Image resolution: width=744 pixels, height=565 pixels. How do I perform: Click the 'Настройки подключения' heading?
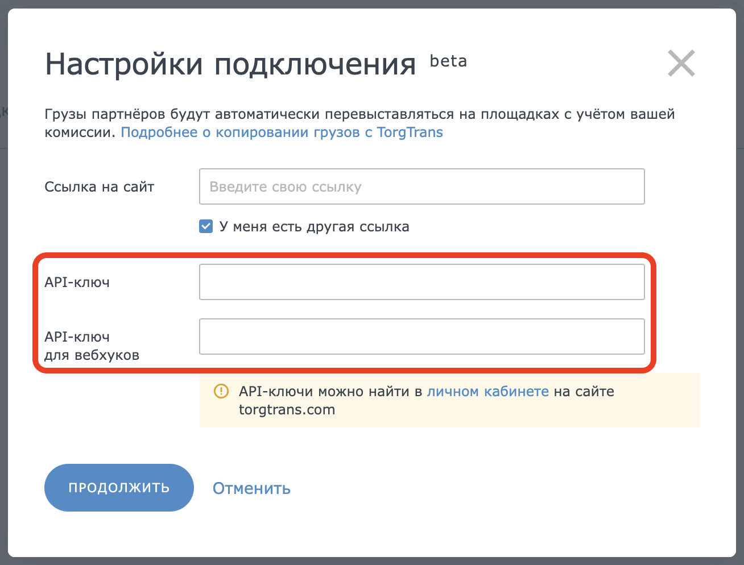pos(230,64)
